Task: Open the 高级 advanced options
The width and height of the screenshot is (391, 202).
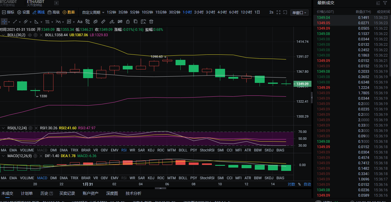Action: pyautogui.click(x=54, y=12)
